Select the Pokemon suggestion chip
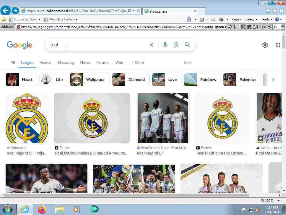Screen dimensions: 286x215 pyautogui.click(x=242, y=80)
